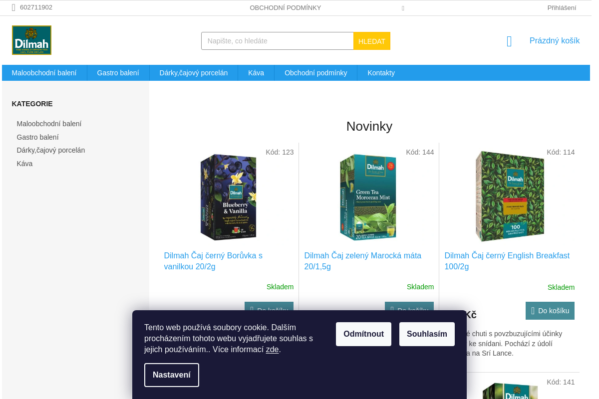The width and height of the screenshot is (599, 399).
Task: Open Gastro balení in blue menu
Action: (118, 73)
